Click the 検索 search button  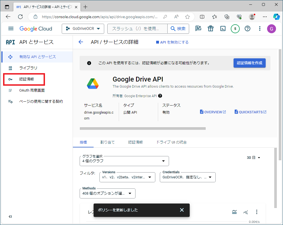tap(178, 29)
